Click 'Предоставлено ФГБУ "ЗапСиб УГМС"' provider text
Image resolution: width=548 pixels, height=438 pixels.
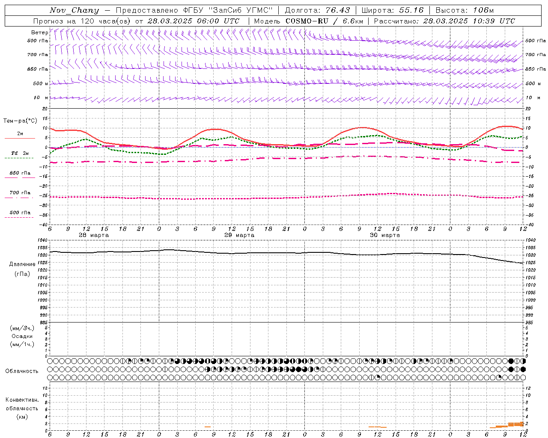(x=194, y=10)
